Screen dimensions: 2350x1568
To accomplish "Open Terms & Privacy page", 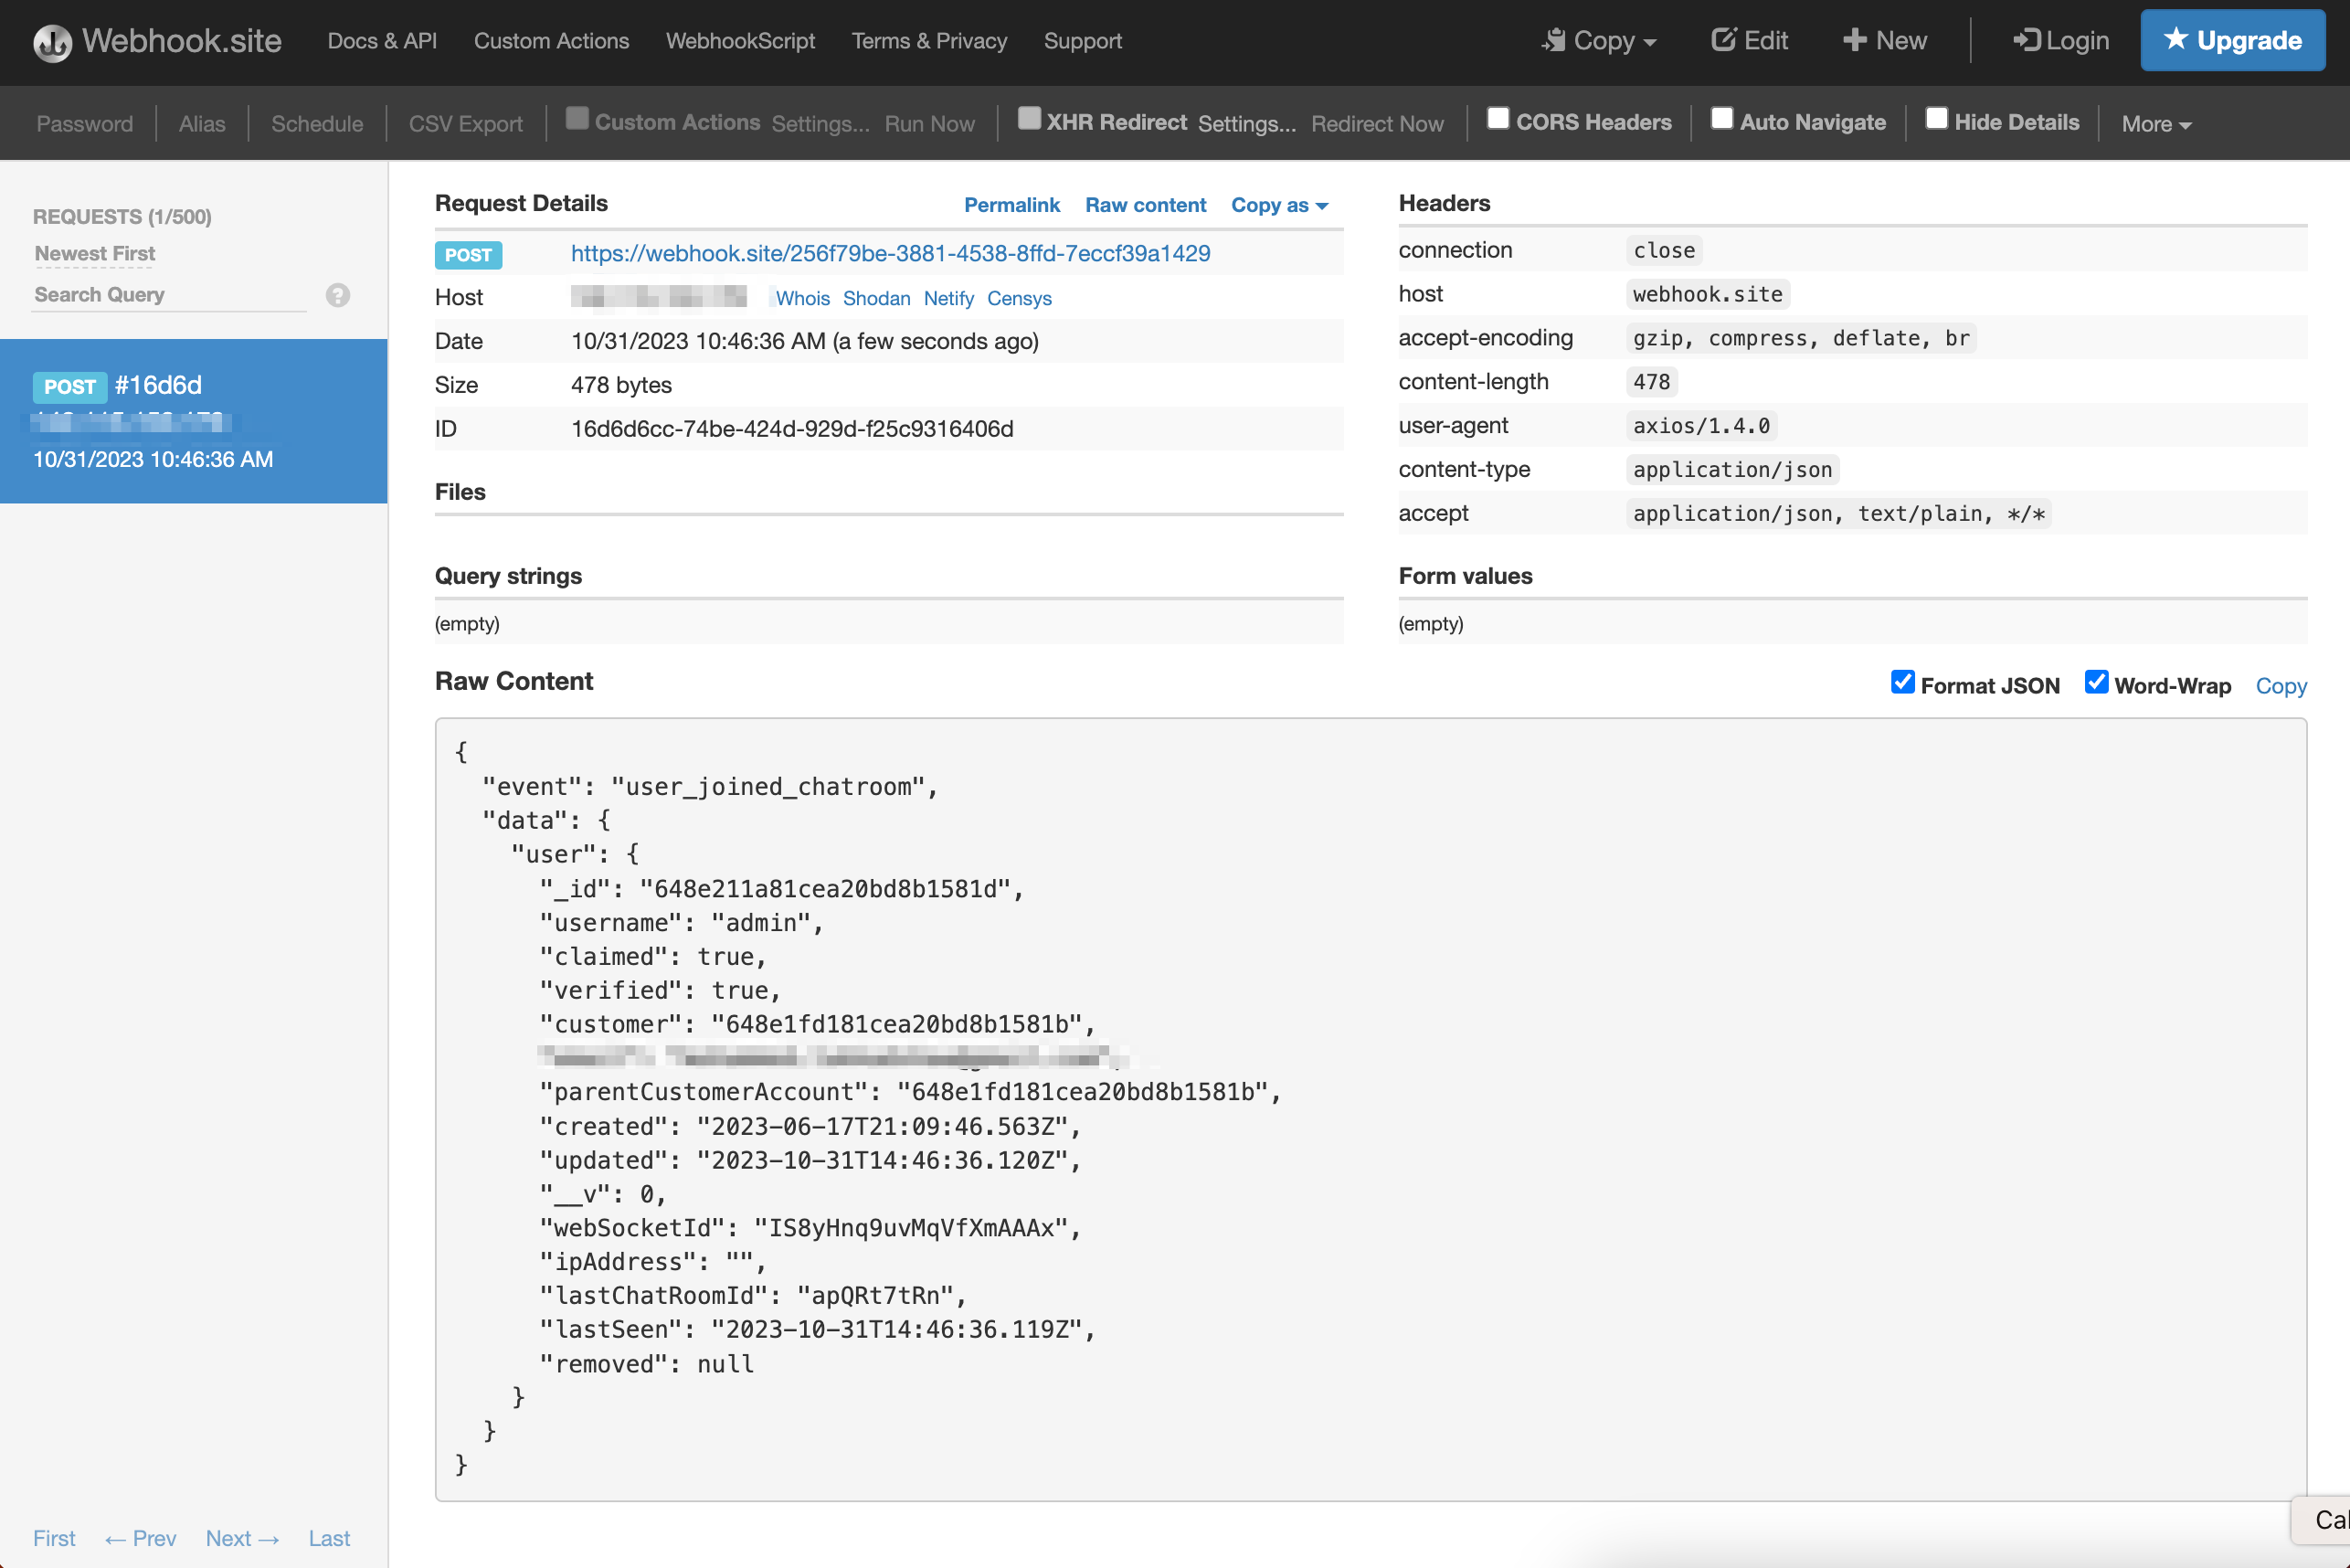I will coord(929,41).
